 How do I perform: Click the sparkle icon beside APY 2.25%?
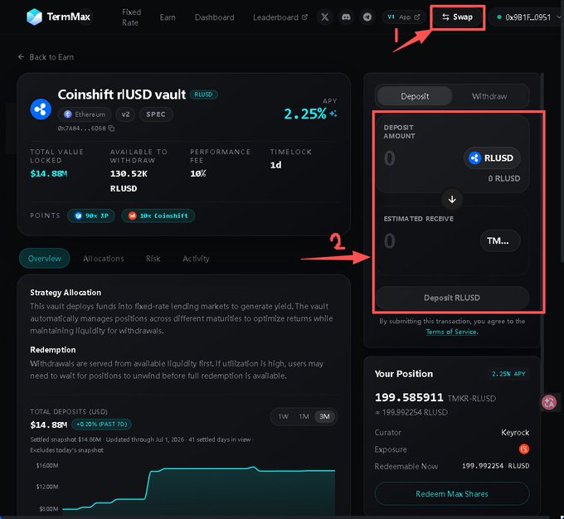click(333, 114)
